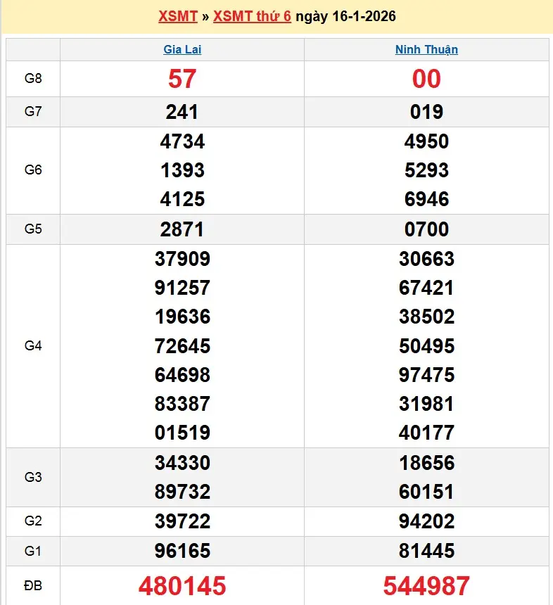Select the G7 number 019
This screenshot has width=553, height=605.
tap(426, 112)
